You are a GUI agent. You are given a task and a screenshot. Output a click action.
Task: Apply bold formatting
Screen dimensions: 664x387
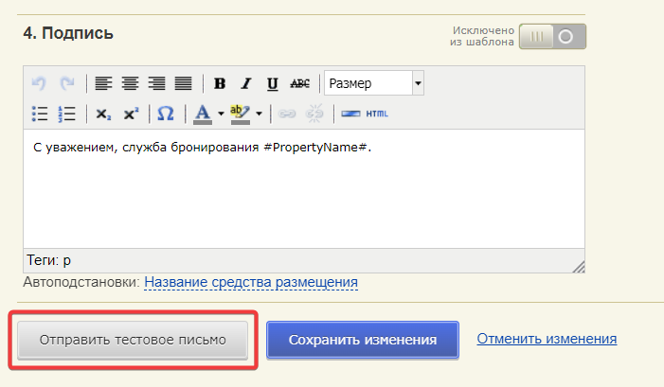tap(220, 83)
